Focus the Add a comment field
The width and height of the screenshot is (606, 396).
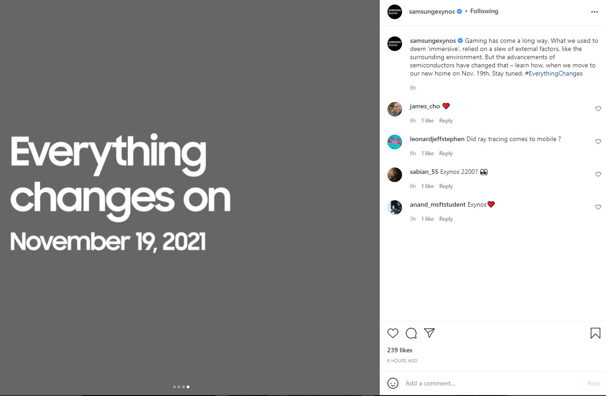(492, 383)
